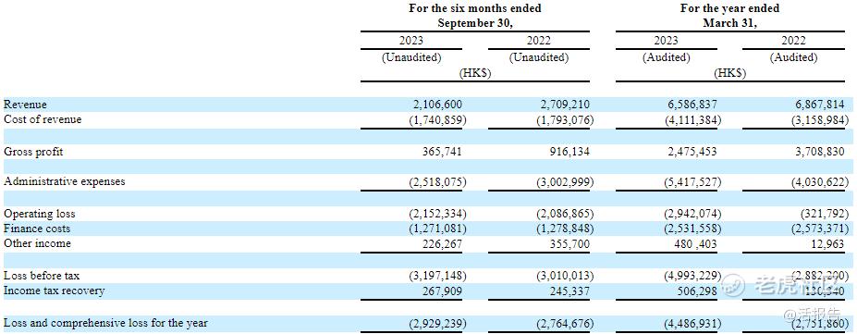Click the year ended March 31 header

point(729,16)
